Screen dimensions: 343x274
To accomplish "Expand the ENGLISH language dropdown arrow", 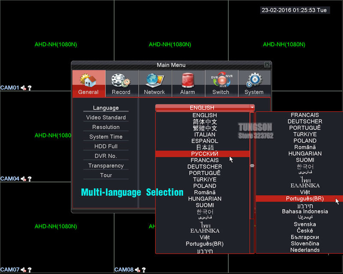I will [252, 108].
